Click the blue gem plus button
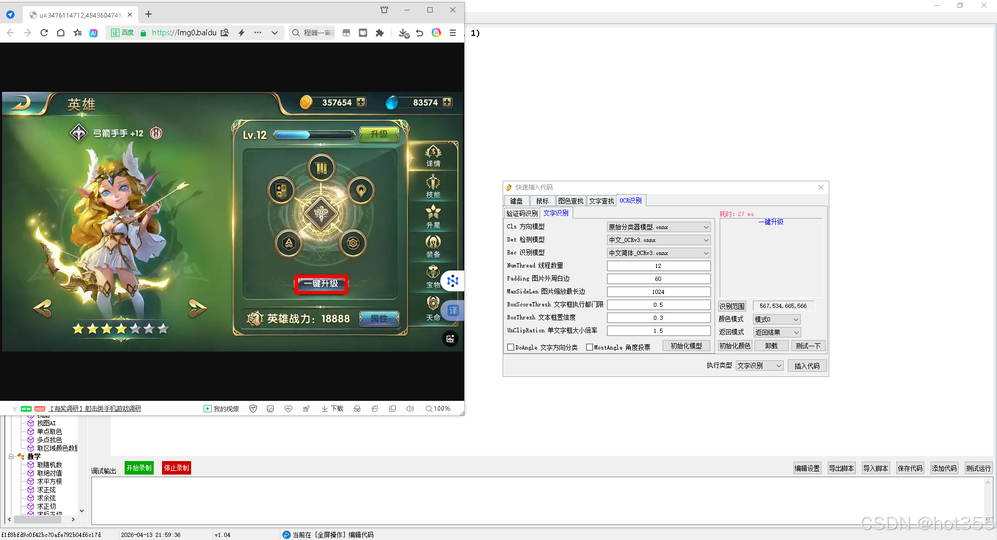997x540 pixels. [x=447, y=102]
